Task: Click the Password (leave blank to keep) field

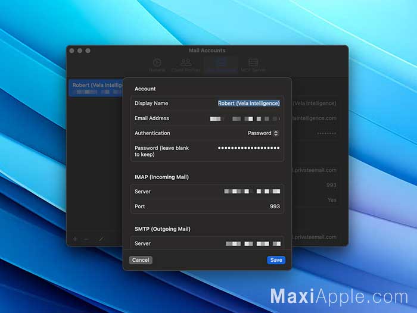Action: tap(248, 148)
